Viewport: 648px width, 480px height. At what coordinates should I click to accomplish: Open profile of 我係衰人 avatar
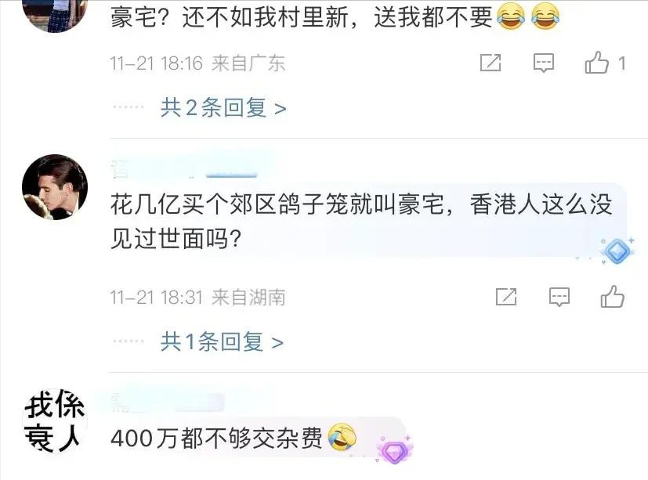(x=55, y=421)
